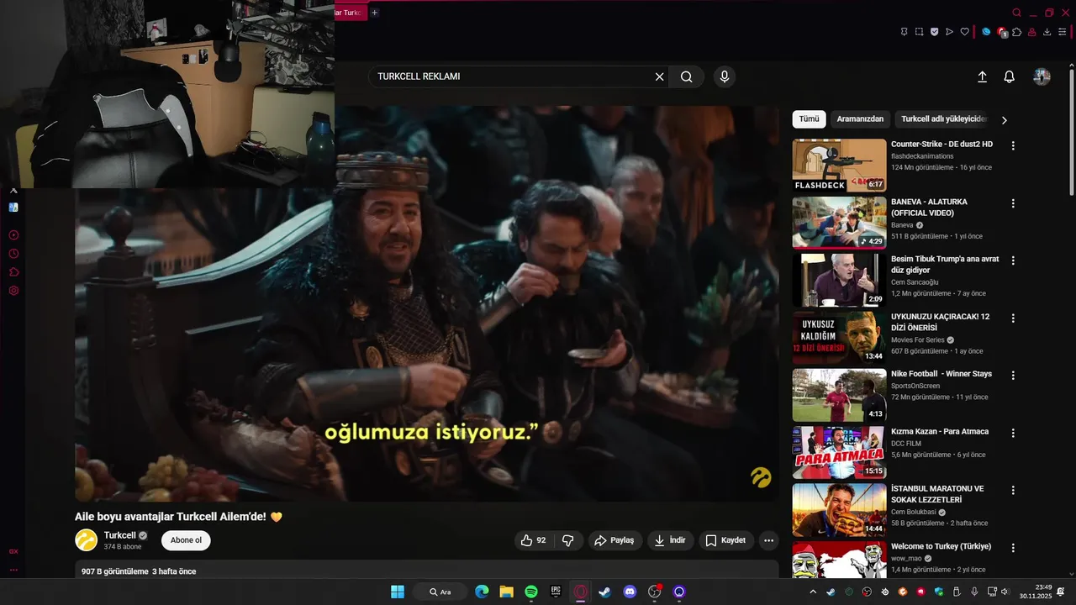This screenshot has width=1076, height=605.
Task: Open Turkcell channel avatar
Action: pyautogui.click(x=87, y=540)
